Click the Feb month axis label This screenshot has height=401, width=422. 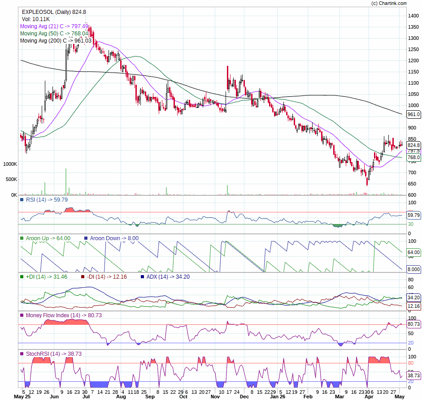308,397
